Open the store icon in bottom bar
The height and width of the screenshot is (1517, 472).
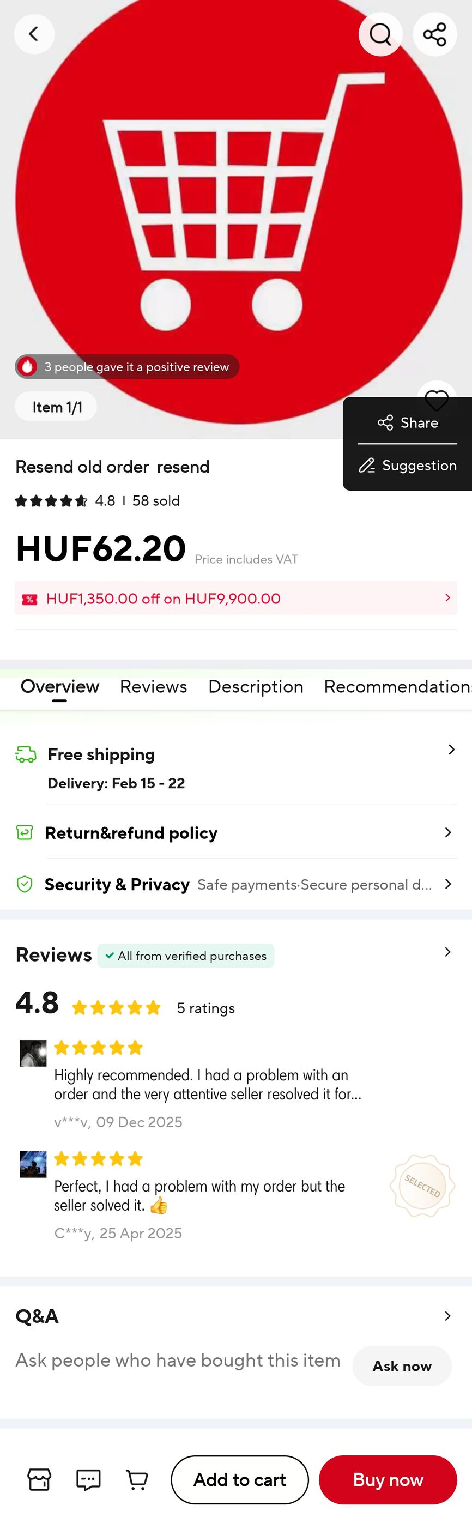(x=39, y=1479)
